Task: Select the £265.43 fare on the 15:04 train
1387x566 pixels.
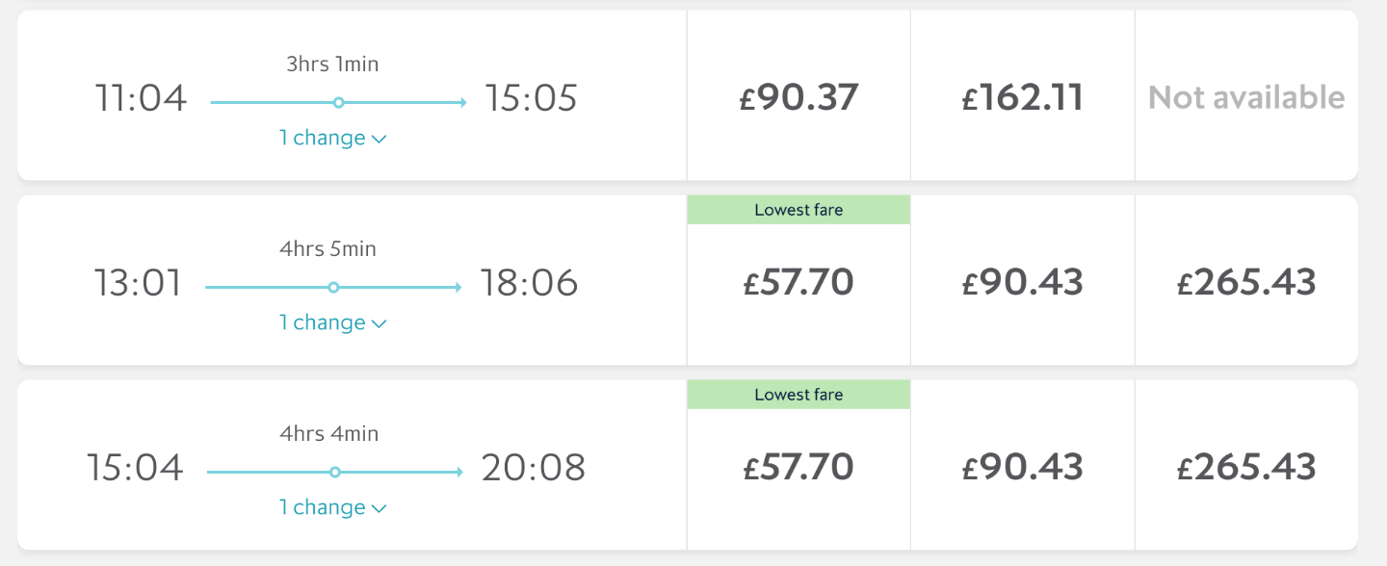Action: (1246, 467)
